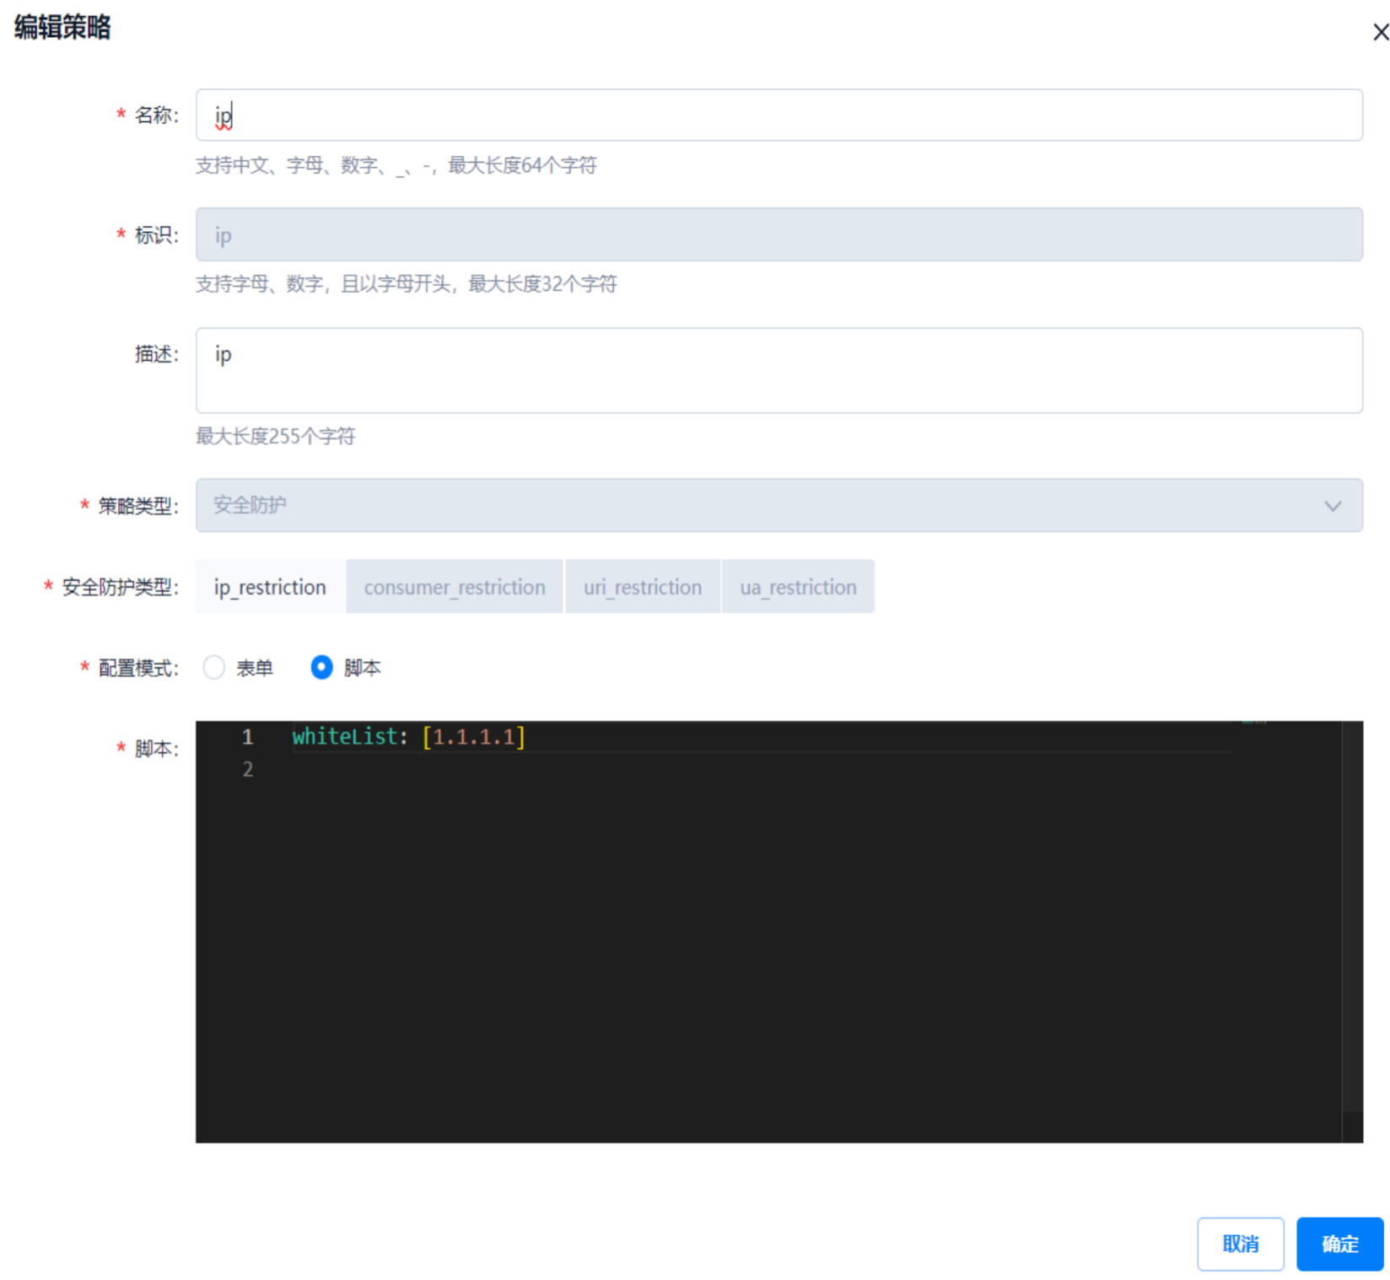This screenshot has height=1280, width=1390.
Task: Click the disabled 标识 input field
Action: coord(779,234)
